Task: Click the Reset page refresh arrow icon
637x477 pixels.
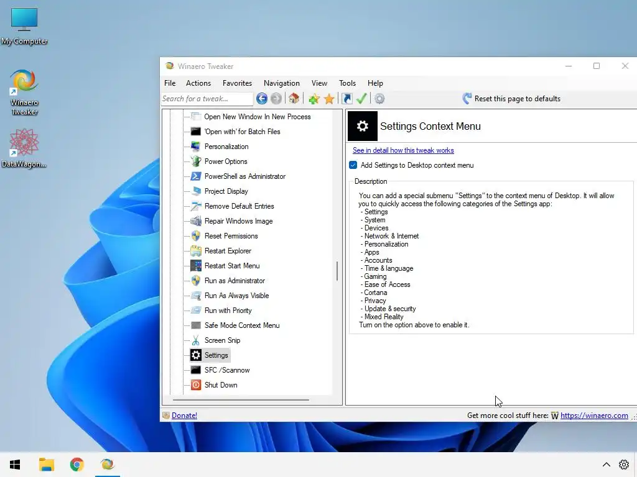Action: point(467,99)
